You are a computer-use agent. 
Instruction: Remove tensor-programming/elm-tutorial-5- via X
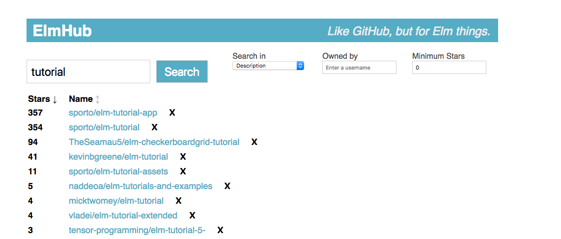220,230
